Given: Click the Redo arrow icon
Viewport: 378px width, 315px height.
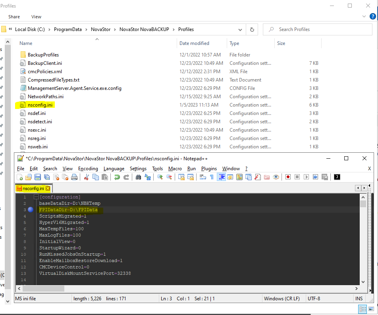Looking at the screenshot, I should point(126,177).
